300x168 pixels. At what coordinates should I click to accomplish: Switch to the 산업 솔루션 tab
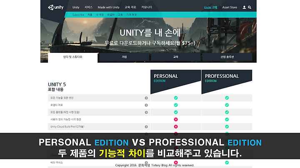(x=227, y=57)
